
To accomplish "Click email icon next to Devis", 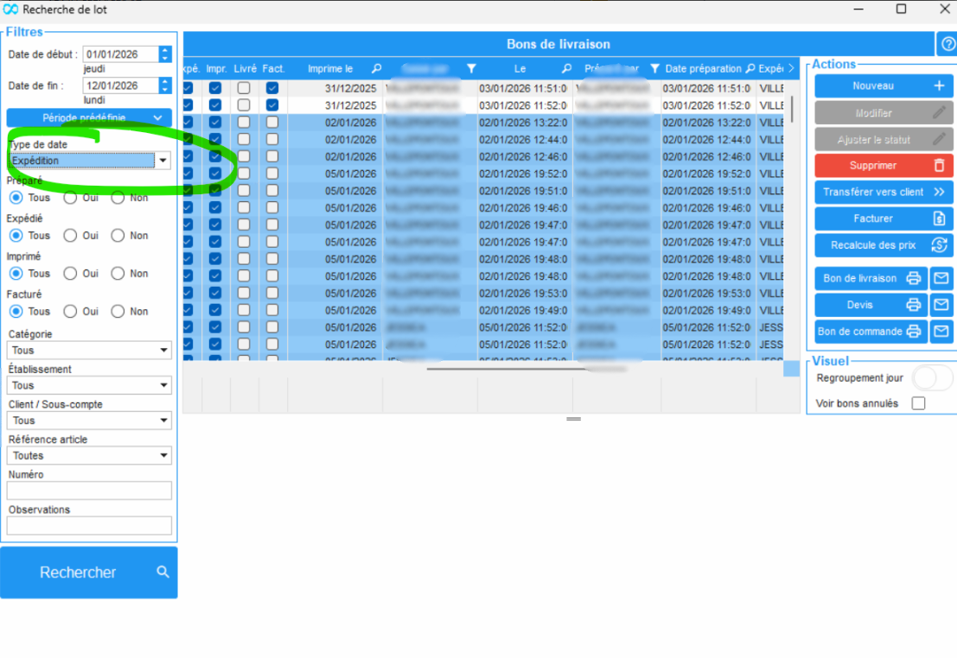I will click(x=941, y=305).
